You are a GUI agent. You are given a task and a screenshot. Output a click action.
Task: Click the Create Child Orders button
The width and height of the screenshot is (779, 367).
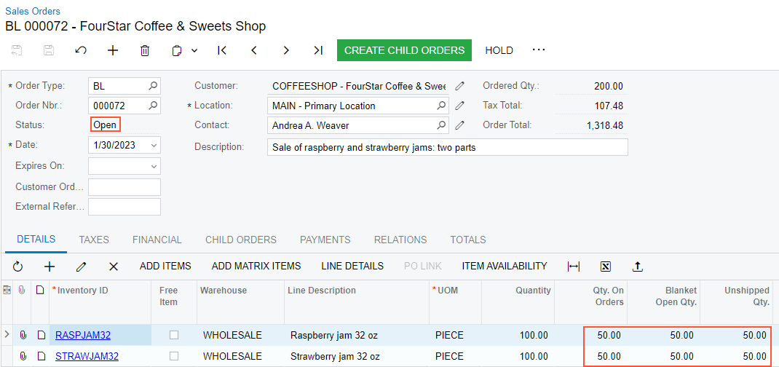404,50
